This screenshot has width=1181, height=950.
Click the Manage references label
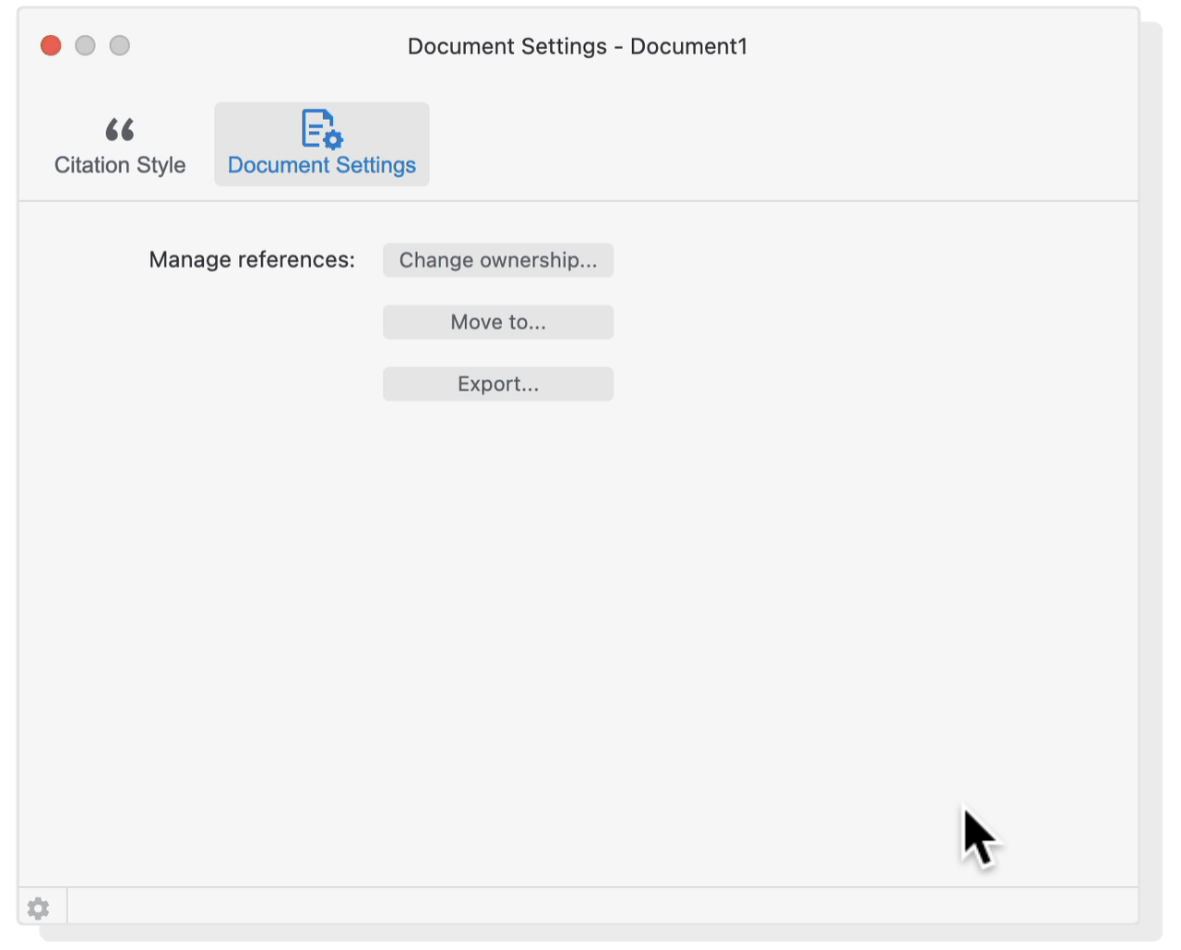pyautogui.click(x=251, y=259)
